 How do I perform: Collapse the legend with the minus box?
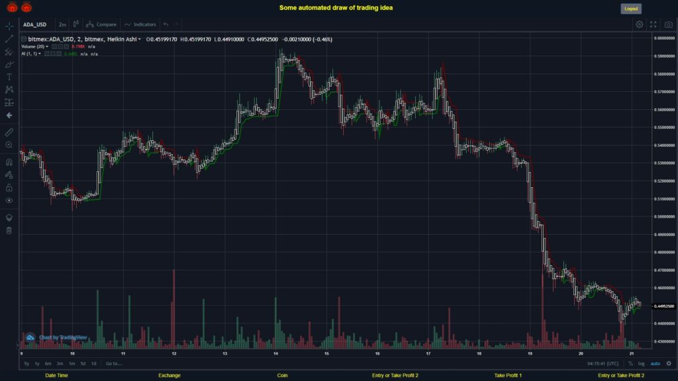coord(24,39)
